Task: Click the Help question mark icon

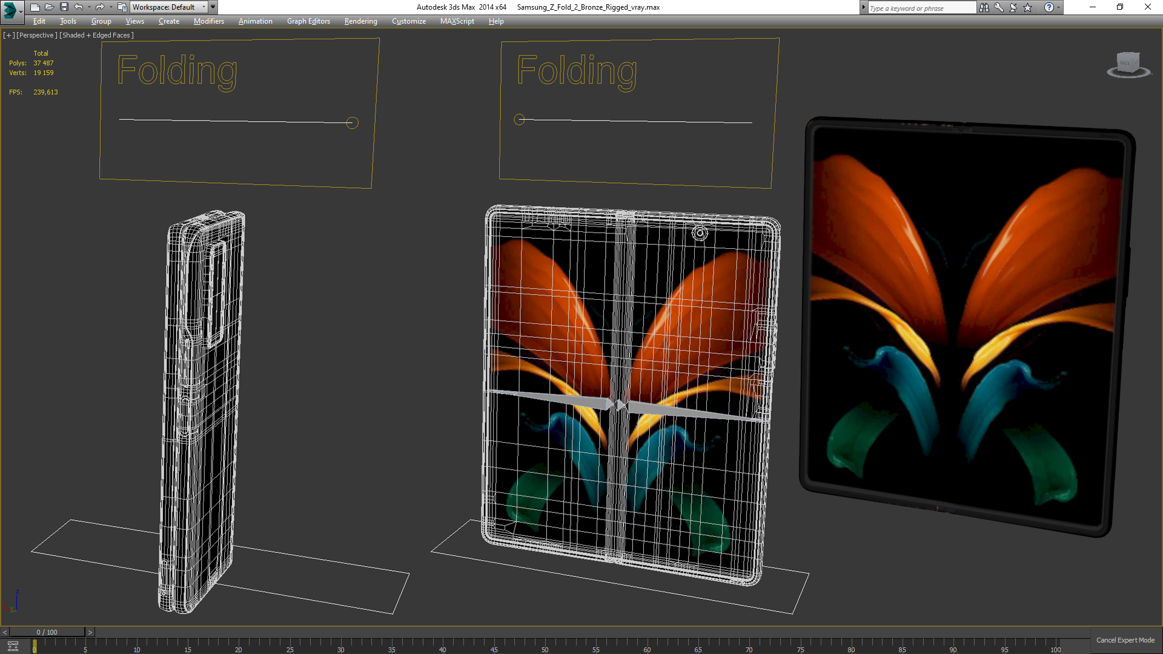Action: click(1049, 7)
